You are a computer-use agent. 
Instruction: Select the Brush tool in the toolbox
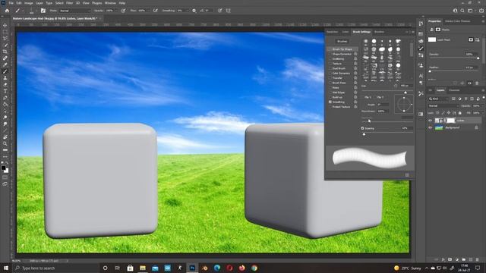point(5,71)
